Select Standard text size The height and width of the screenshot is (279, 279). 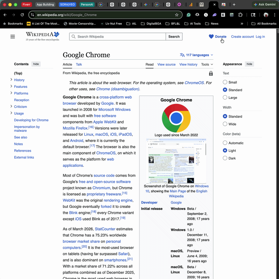click(225, 90)
